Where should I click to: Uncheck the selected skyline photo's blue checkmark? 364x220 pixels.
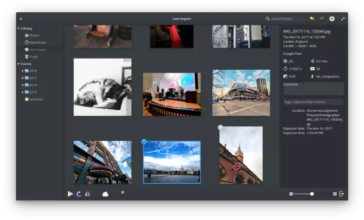(x=144, y=142)
